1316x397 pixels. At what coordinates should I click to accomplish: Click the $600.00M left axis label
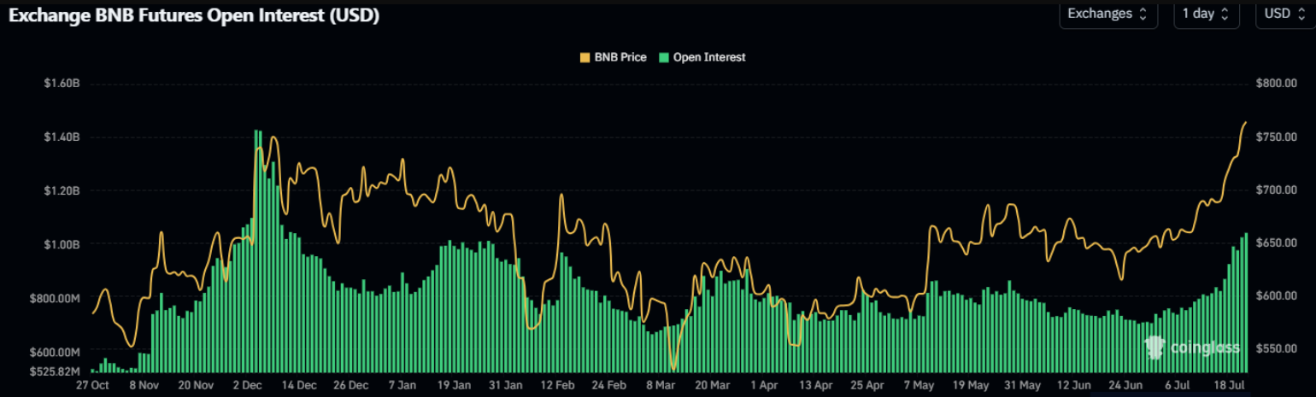point(56,352)
